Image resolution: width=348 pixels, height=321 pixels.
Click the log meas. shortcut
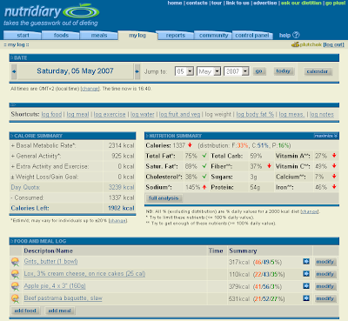291,114
